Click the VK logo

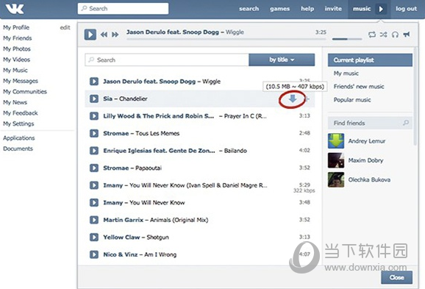(15, 9)
